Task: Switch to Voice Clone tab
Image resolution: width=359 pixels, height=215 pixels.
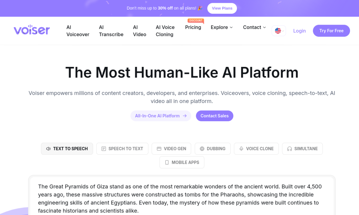Action: point(256,149)
